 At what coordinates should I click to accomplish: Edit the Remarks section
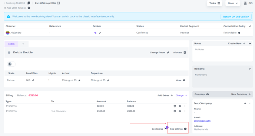click(250, 69)
